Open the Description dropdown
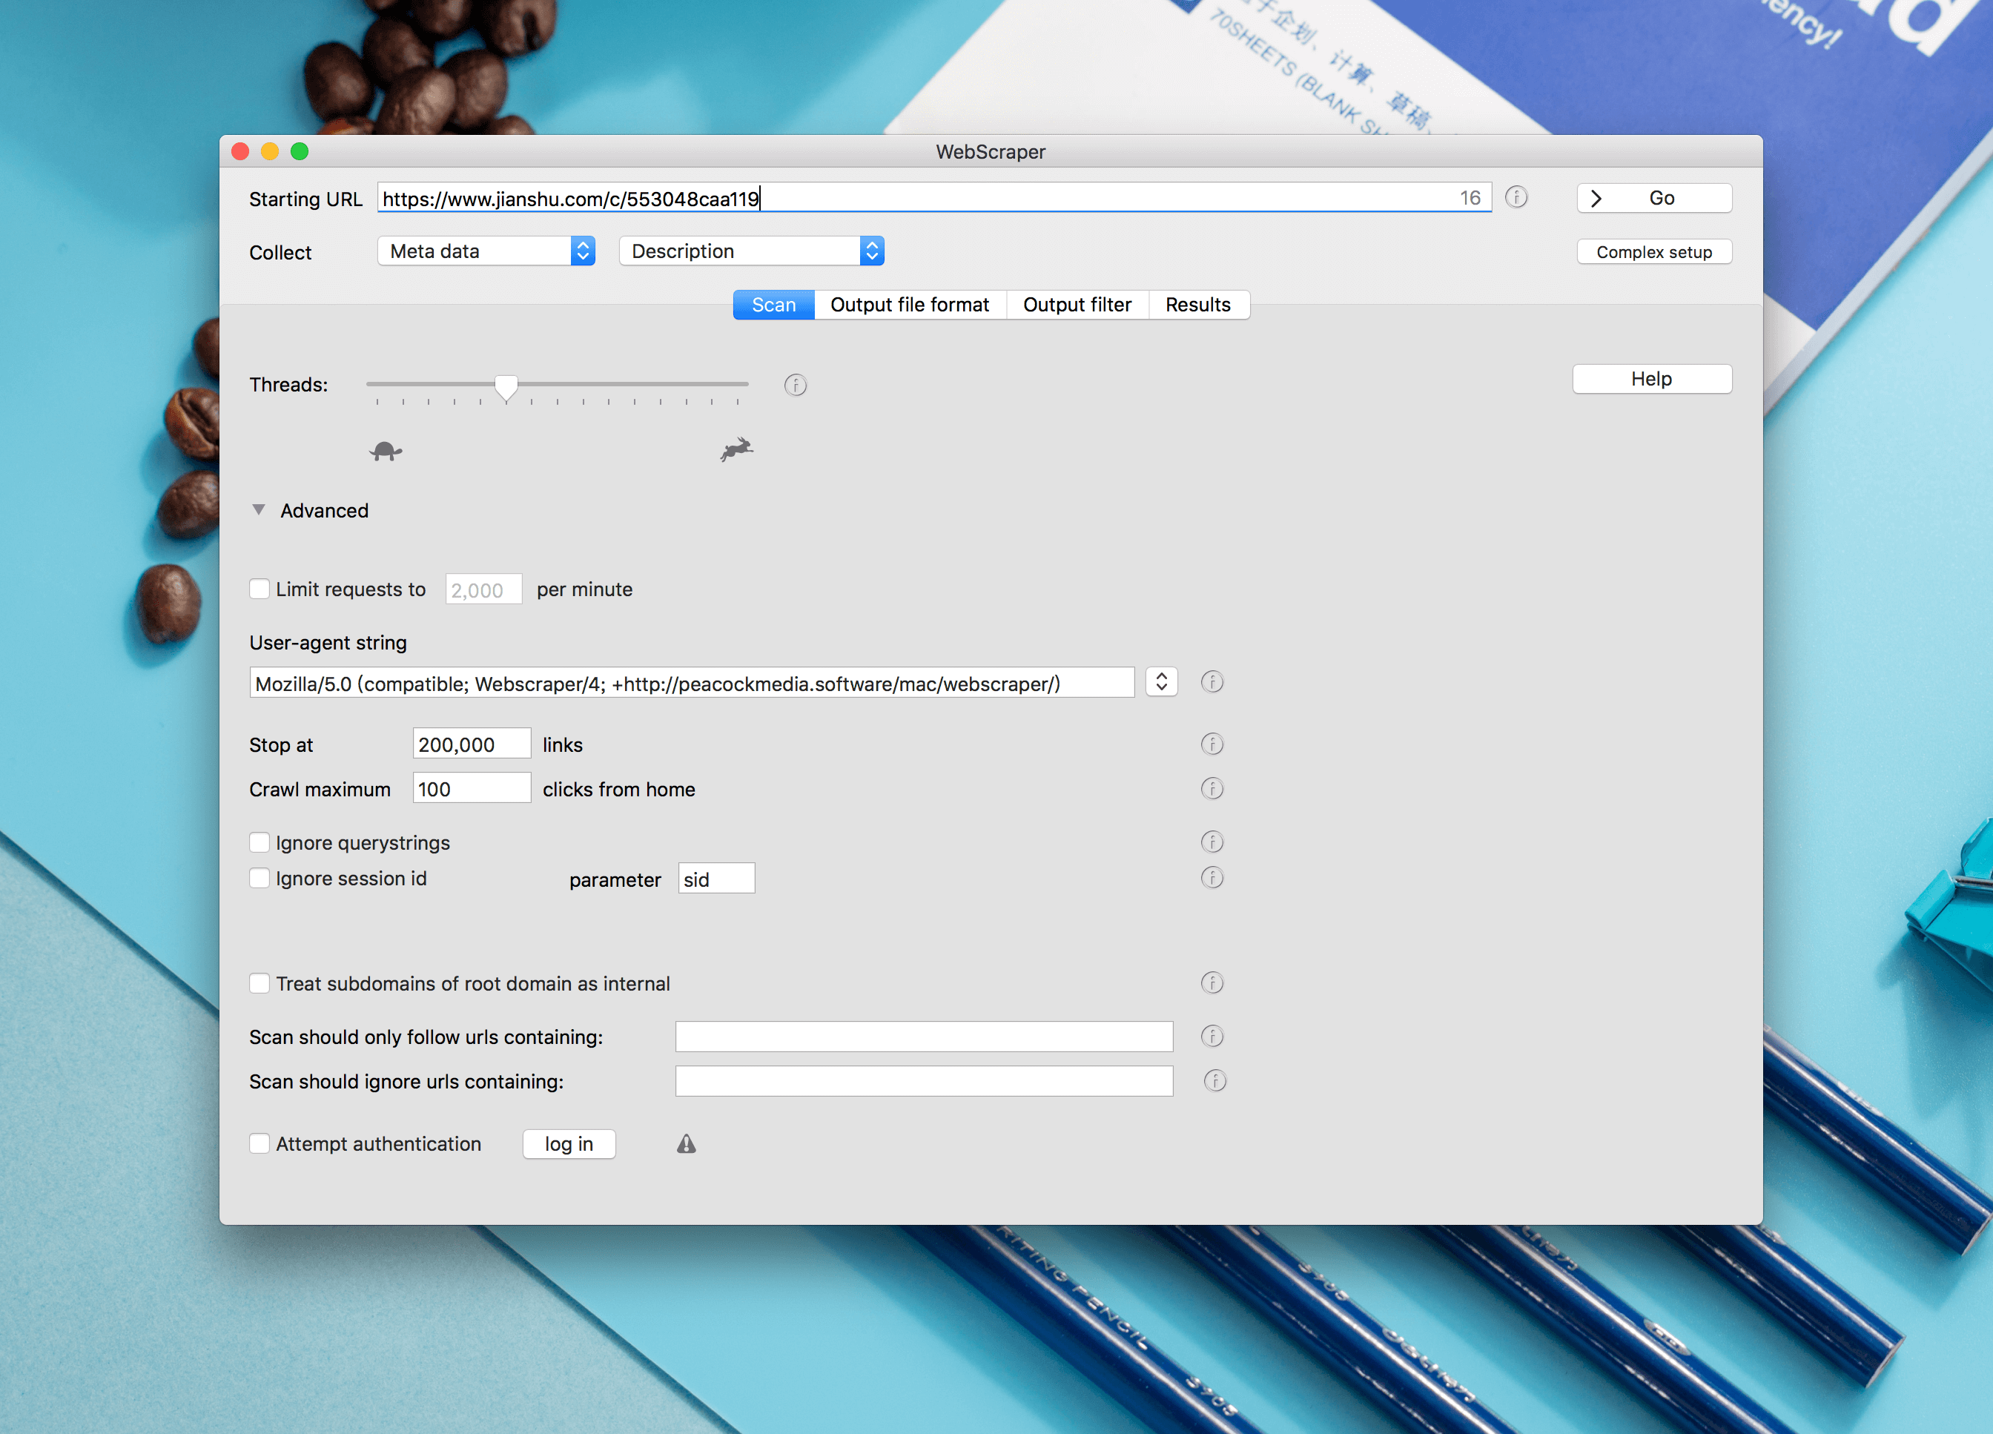The height and width of the screenshot is (1434, 1993). click(751, 251)
